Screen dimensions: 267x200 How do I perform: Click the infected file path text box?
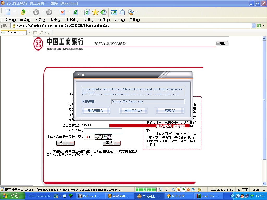click(x=133, y=91)
